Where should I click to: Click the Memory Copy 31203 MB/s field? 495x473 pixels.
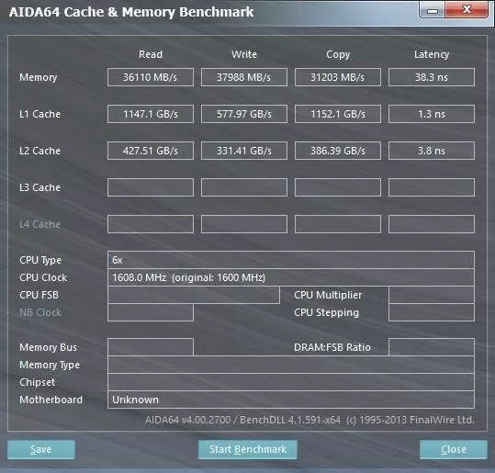338,77
